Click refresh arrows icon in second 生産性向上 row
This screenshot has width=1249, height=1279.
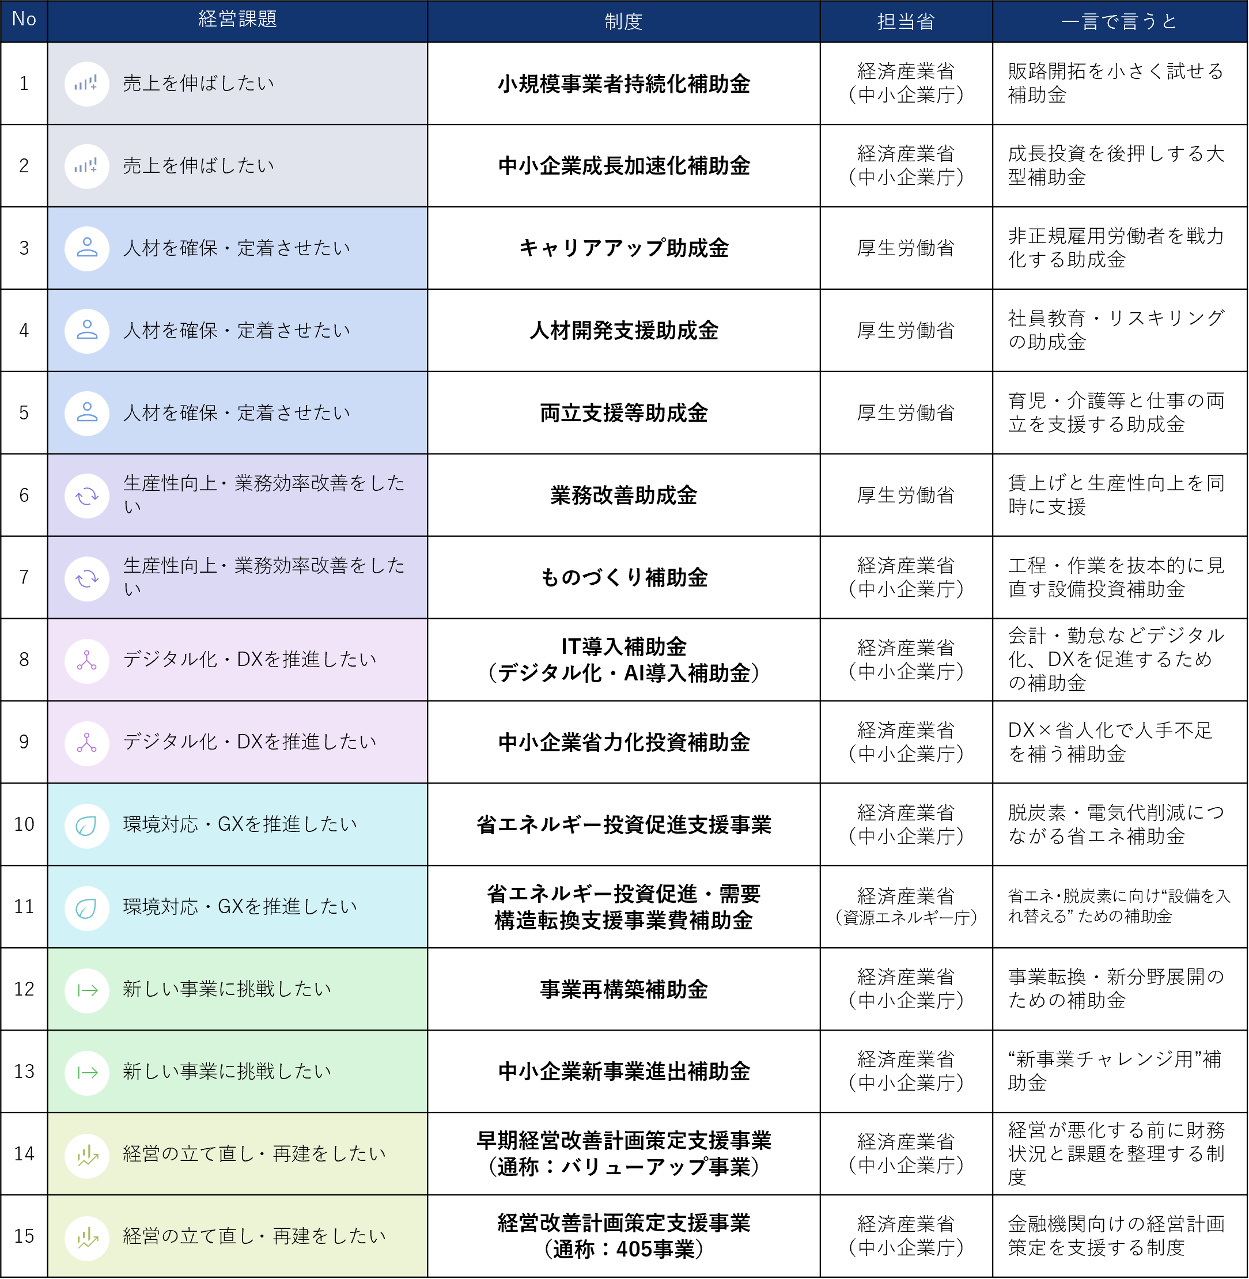click(86, 578)
